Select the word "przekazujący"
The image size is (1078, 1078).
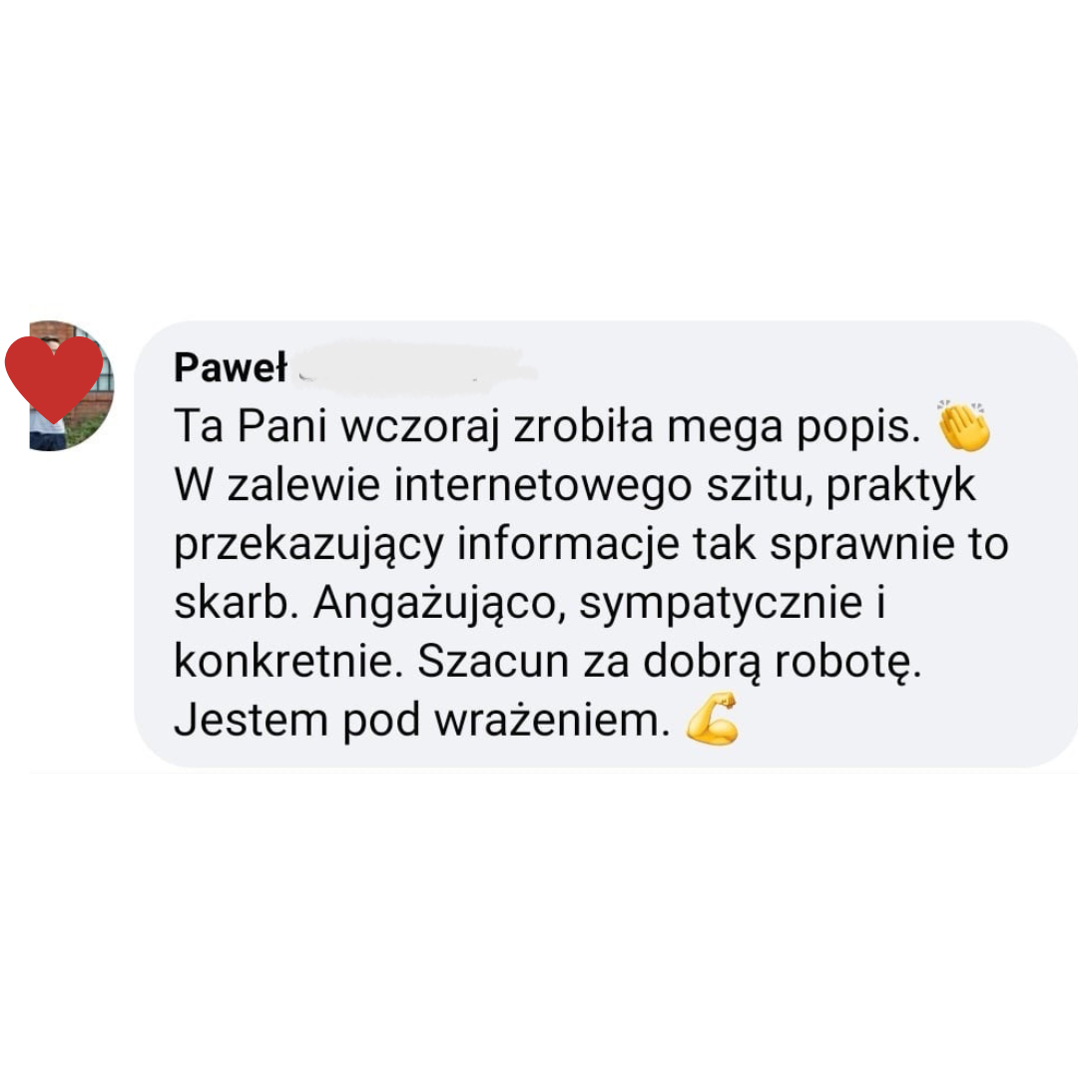click(x=308, y=546)
